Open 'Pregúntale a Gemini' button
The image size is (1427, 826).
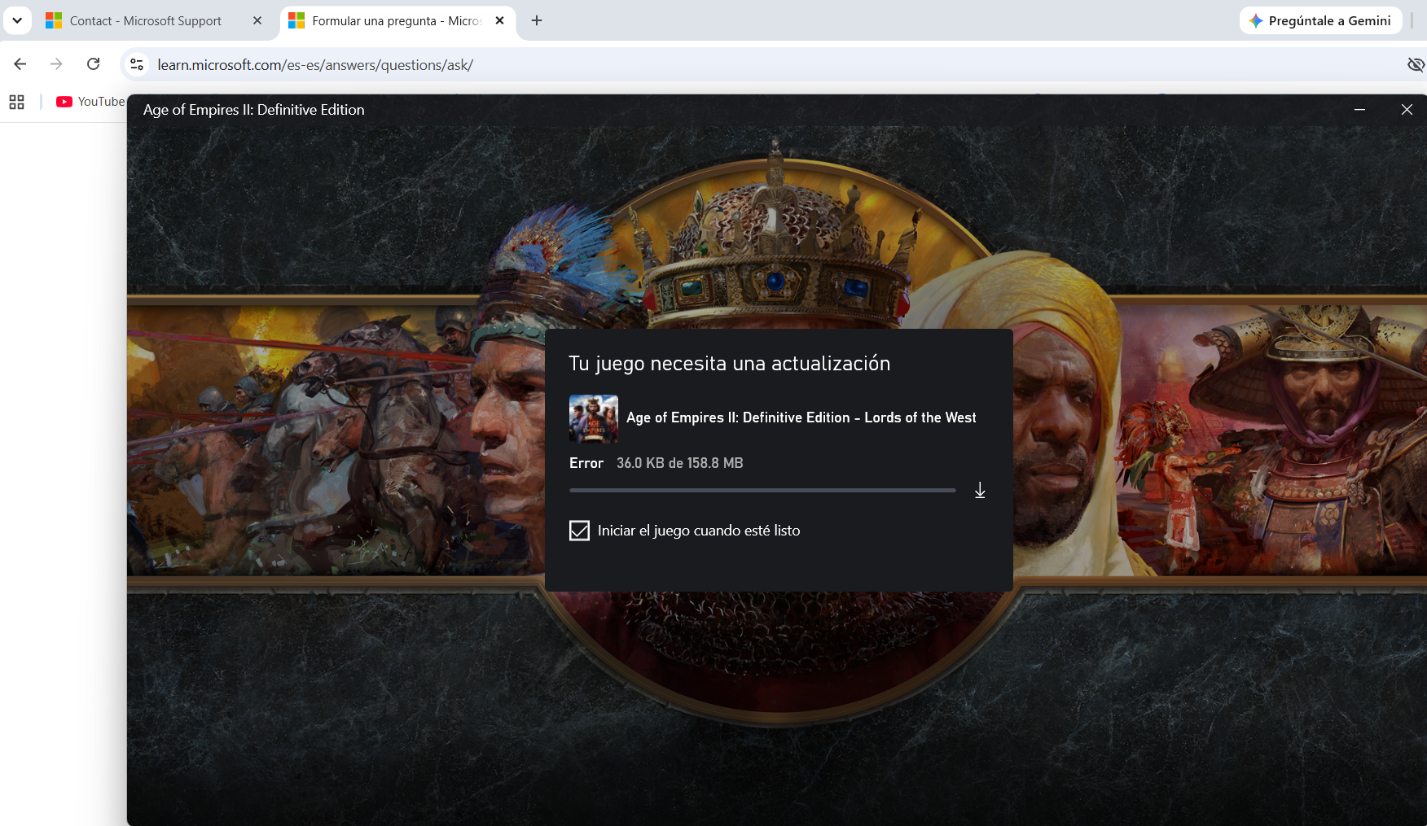[x=1320, y=21]
